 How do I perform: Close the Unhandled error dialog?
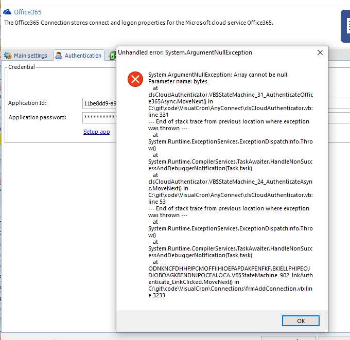320,52
